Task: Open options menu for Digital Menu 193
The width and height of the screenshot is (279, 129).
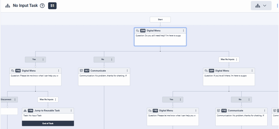Action: (196, 111)
